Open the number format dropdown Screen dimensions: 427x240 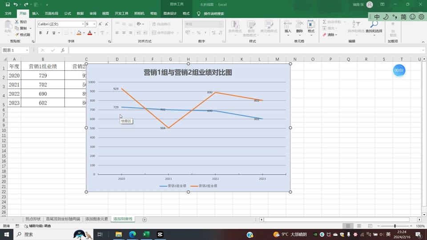pos(222,24)
